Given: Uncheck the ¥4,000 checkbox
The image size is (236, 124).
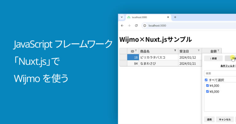Looking at the screenshot, I should [x=207, y=86].
